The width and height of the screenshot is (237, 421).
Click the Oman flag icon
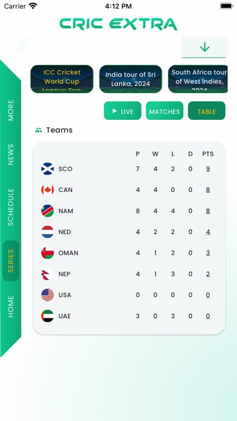[48, 253]
